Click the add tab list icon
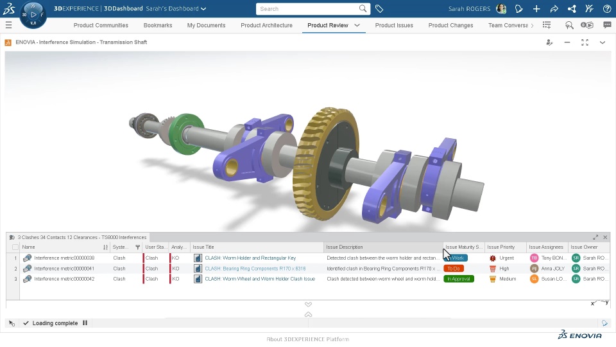 click(547, 25)
